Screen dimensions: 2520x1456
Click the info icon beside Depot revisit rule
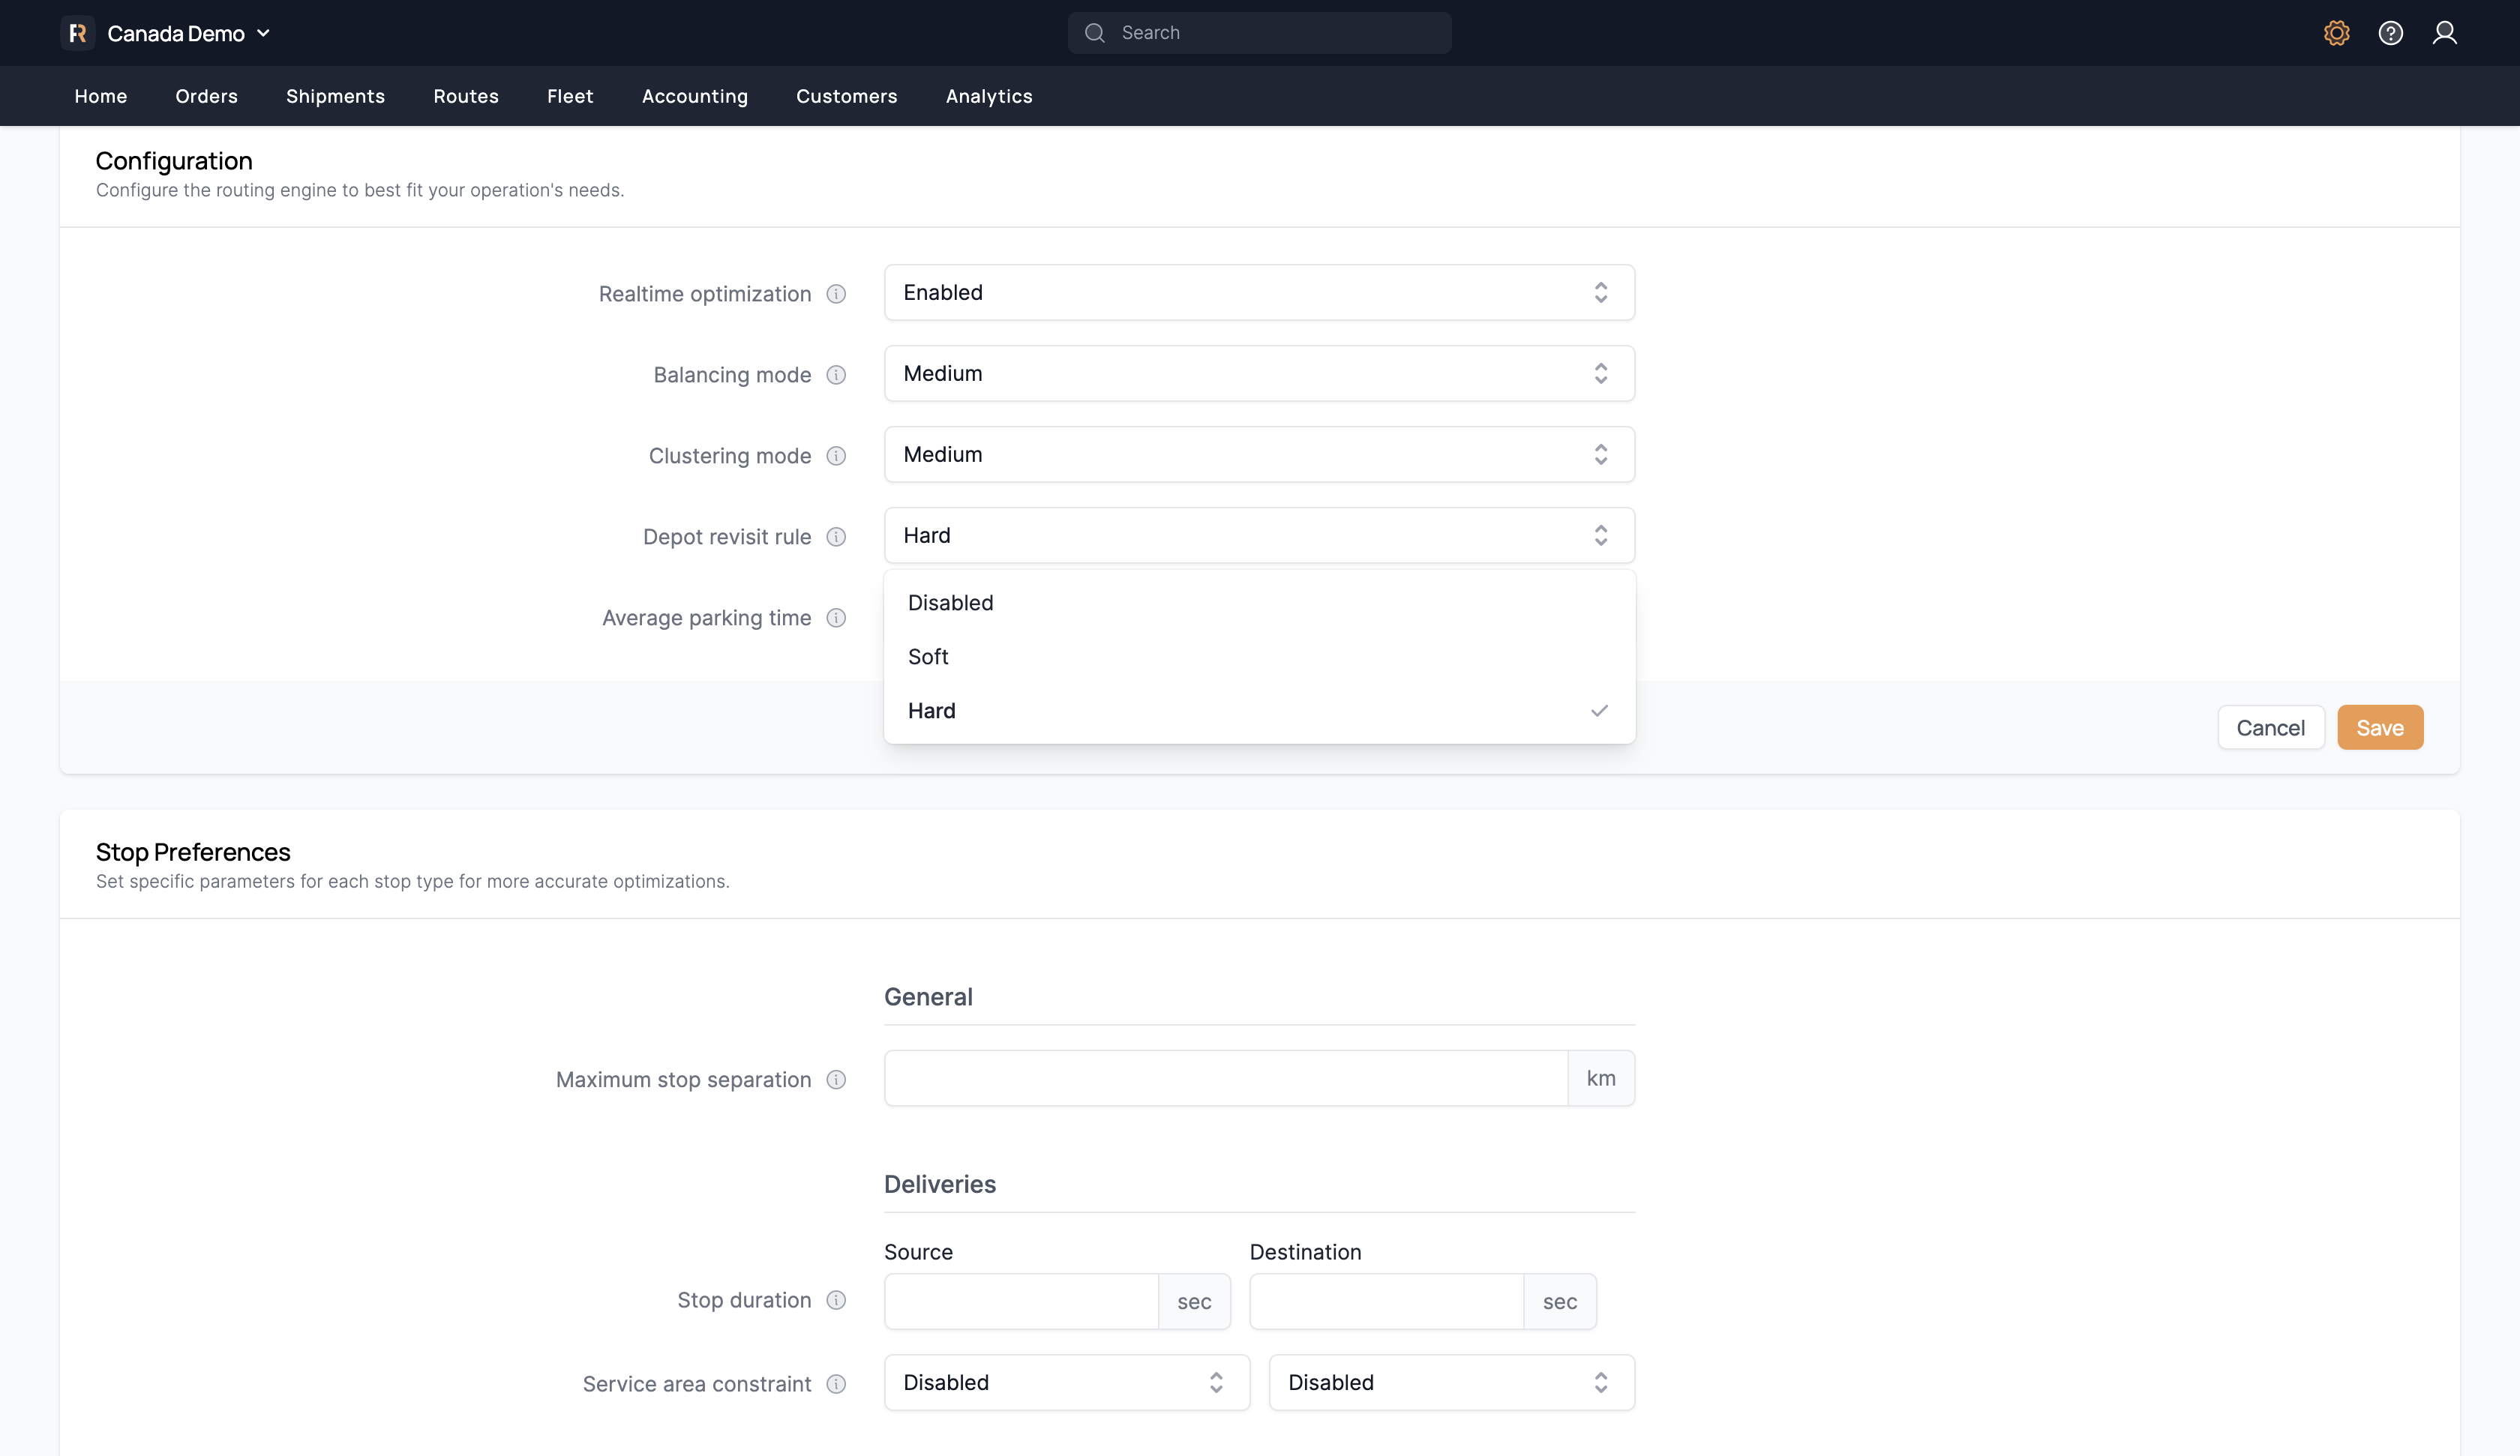coord(836,537)
